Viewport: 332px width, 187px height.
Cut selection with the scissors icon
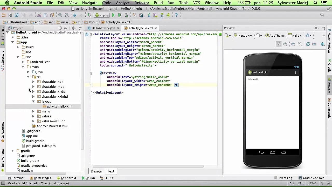tap(39, 15)
